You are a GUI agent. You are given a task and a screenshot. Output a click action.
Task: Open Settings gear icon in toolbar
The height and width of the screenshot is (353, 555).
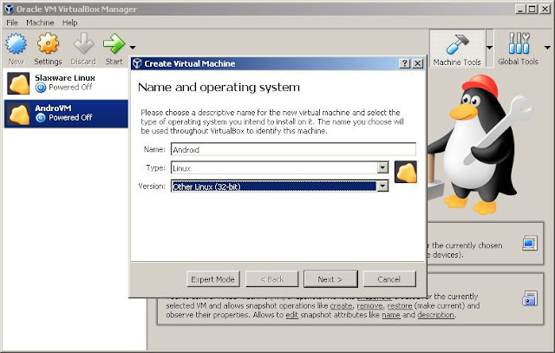[48, 45]
